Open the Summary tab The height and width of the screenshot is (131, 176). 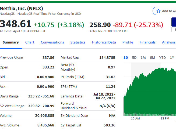(11, 42)
